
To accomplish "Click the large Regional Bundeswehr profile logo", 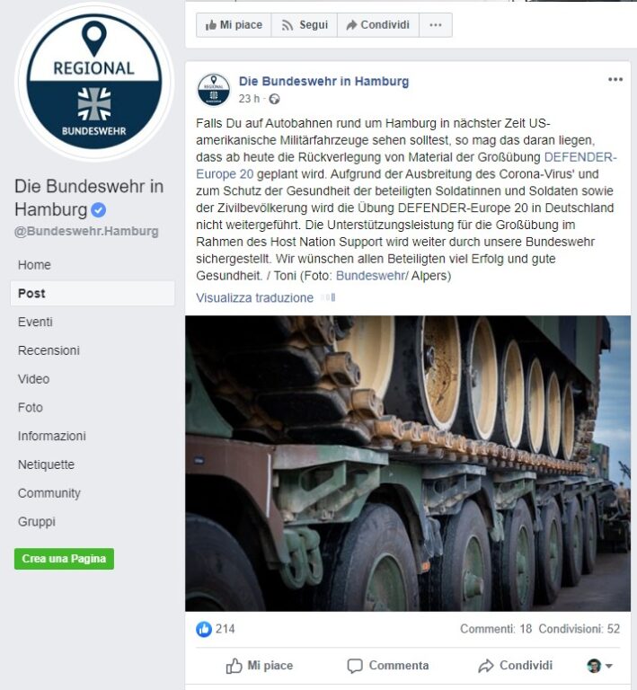I will point(94,82).
